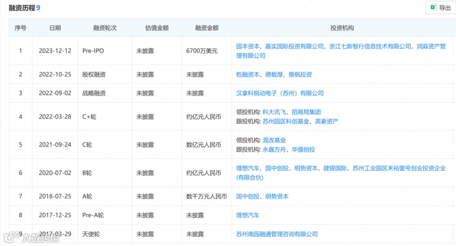
Task: Select date cell 2022-10-25
Action: pos(55,75)
